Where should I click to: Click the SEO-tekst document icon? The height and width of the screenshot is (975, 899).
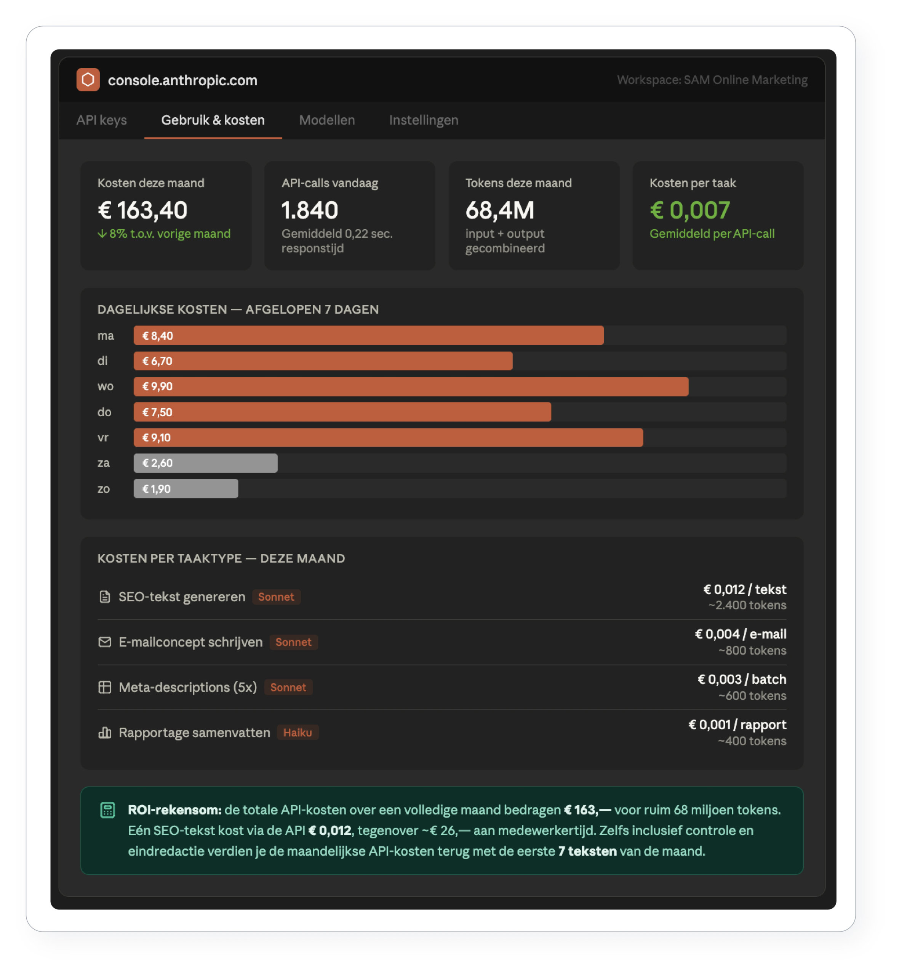(x=105, y=597)
